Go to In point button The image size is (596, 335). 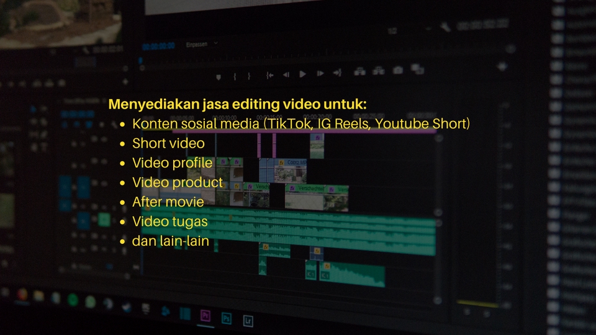(x=269, y=75)
